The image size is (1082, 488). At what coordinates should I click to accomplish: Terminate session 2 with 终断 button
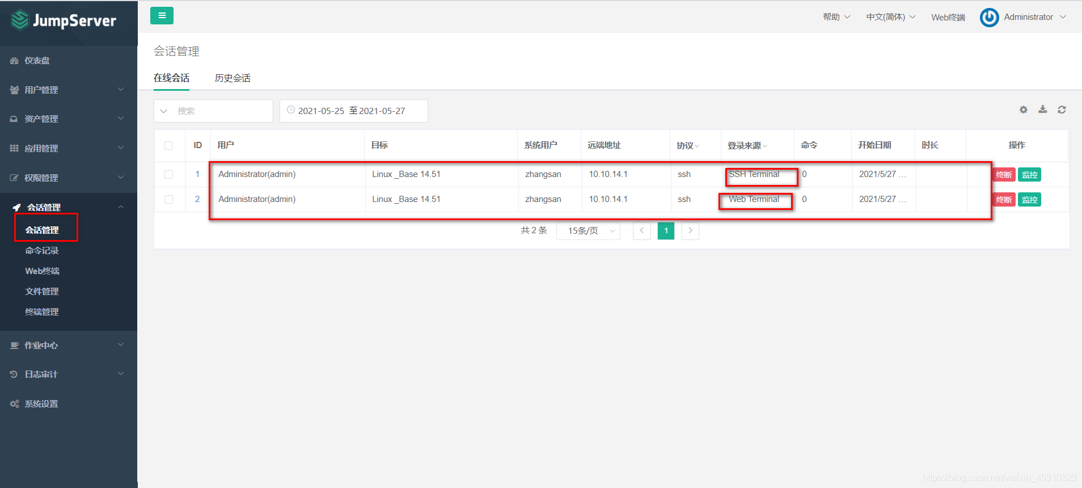point(1004,200)
